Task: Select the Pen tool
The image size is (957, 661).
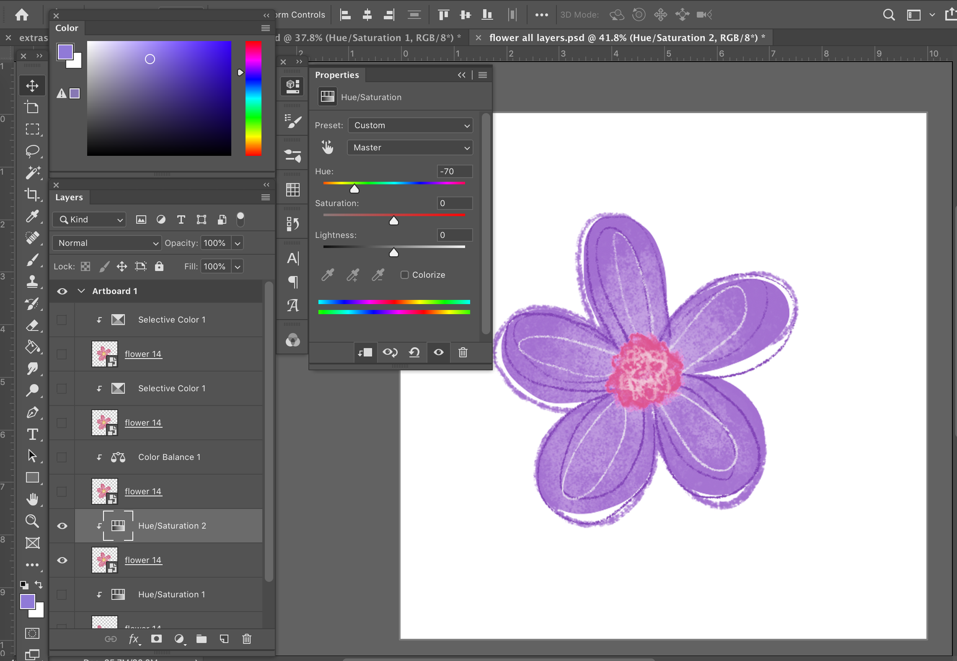Action: 32,412
